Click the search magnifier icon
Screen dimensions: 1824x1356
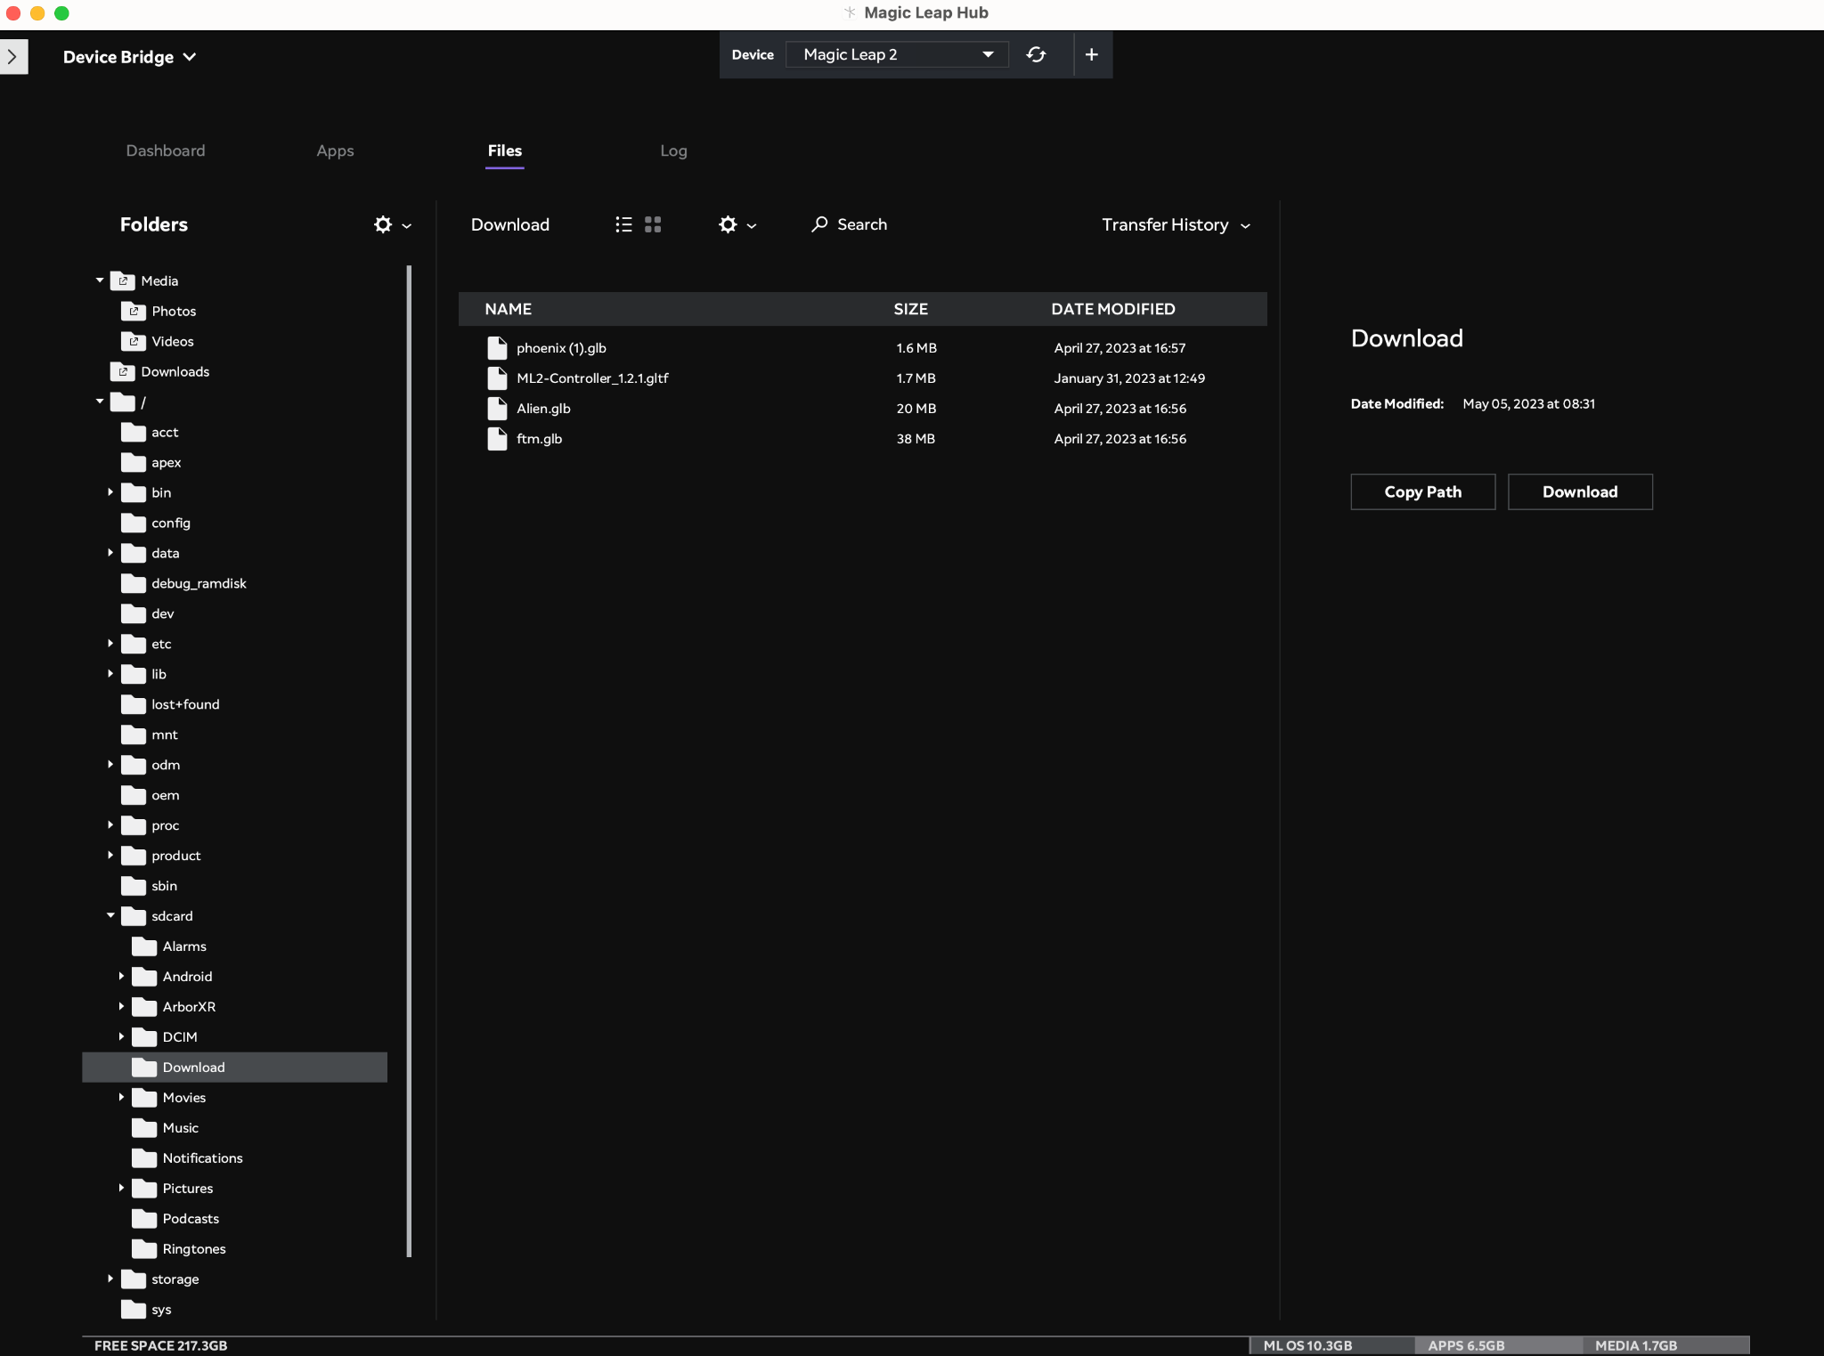[x=819, y=224]
